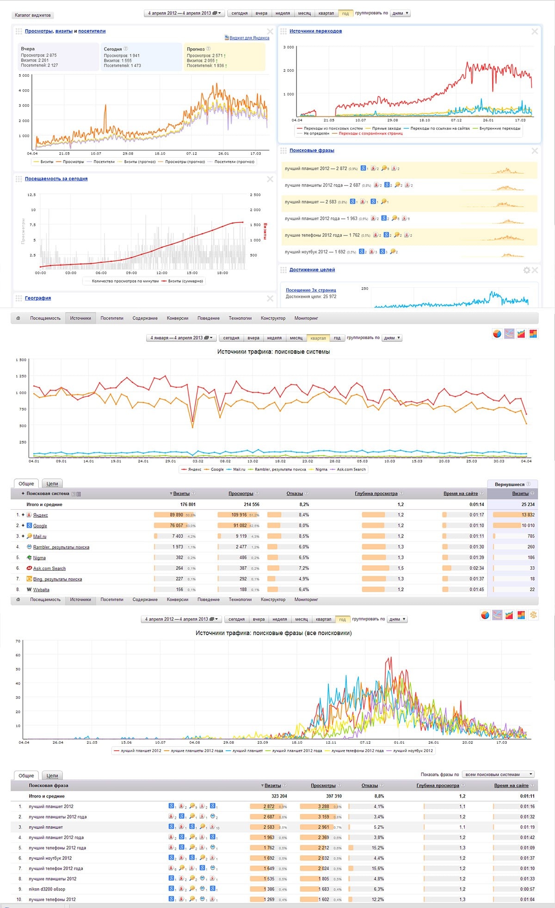Open the 4 января — 4 апреля 2013 date picker
Viewport: 555px width, 908px height.
click(181, 338)
